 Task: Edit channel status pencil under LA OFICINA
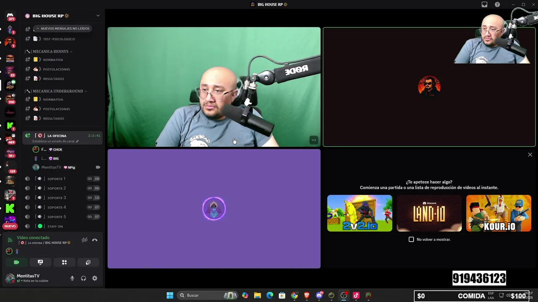77,141
